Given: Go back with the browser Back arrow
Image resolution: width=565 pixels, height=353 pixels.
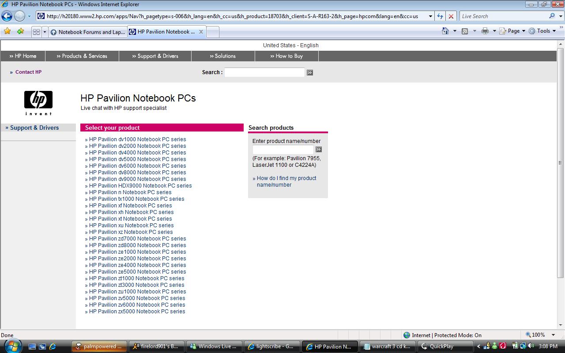Looking at the screenshot, I should tap(7, 16).
